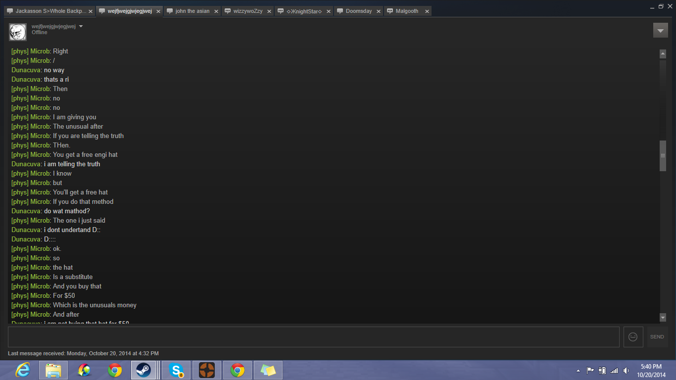Open File Explorer folder icon in taskbar
The width and height of the screenshot is (676, 380).
click(x=53, y=370)
